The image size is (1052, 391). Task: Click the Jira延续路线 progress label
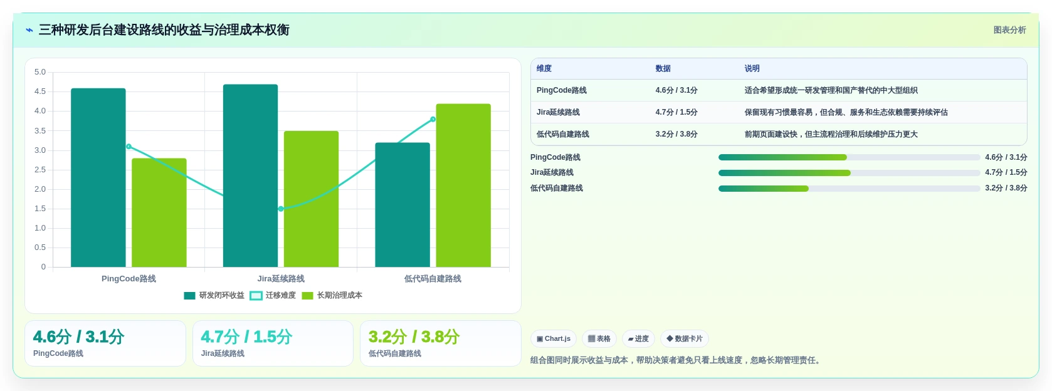552,172
